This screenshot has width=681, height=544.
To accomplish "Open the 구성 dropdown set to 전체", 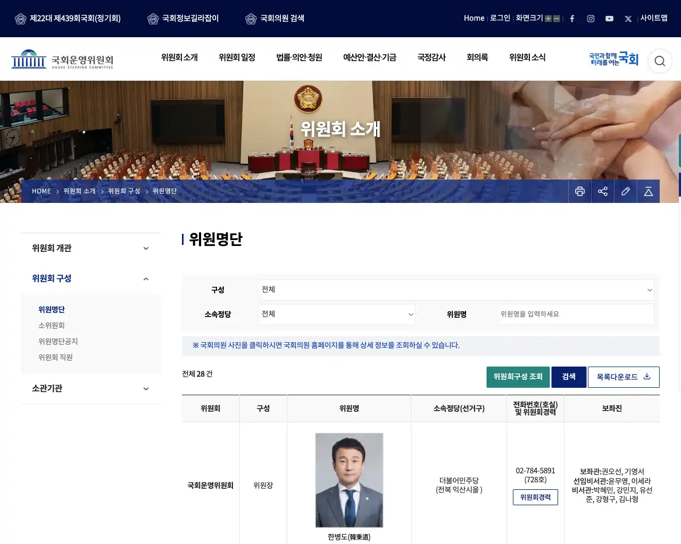I will 456,290.
